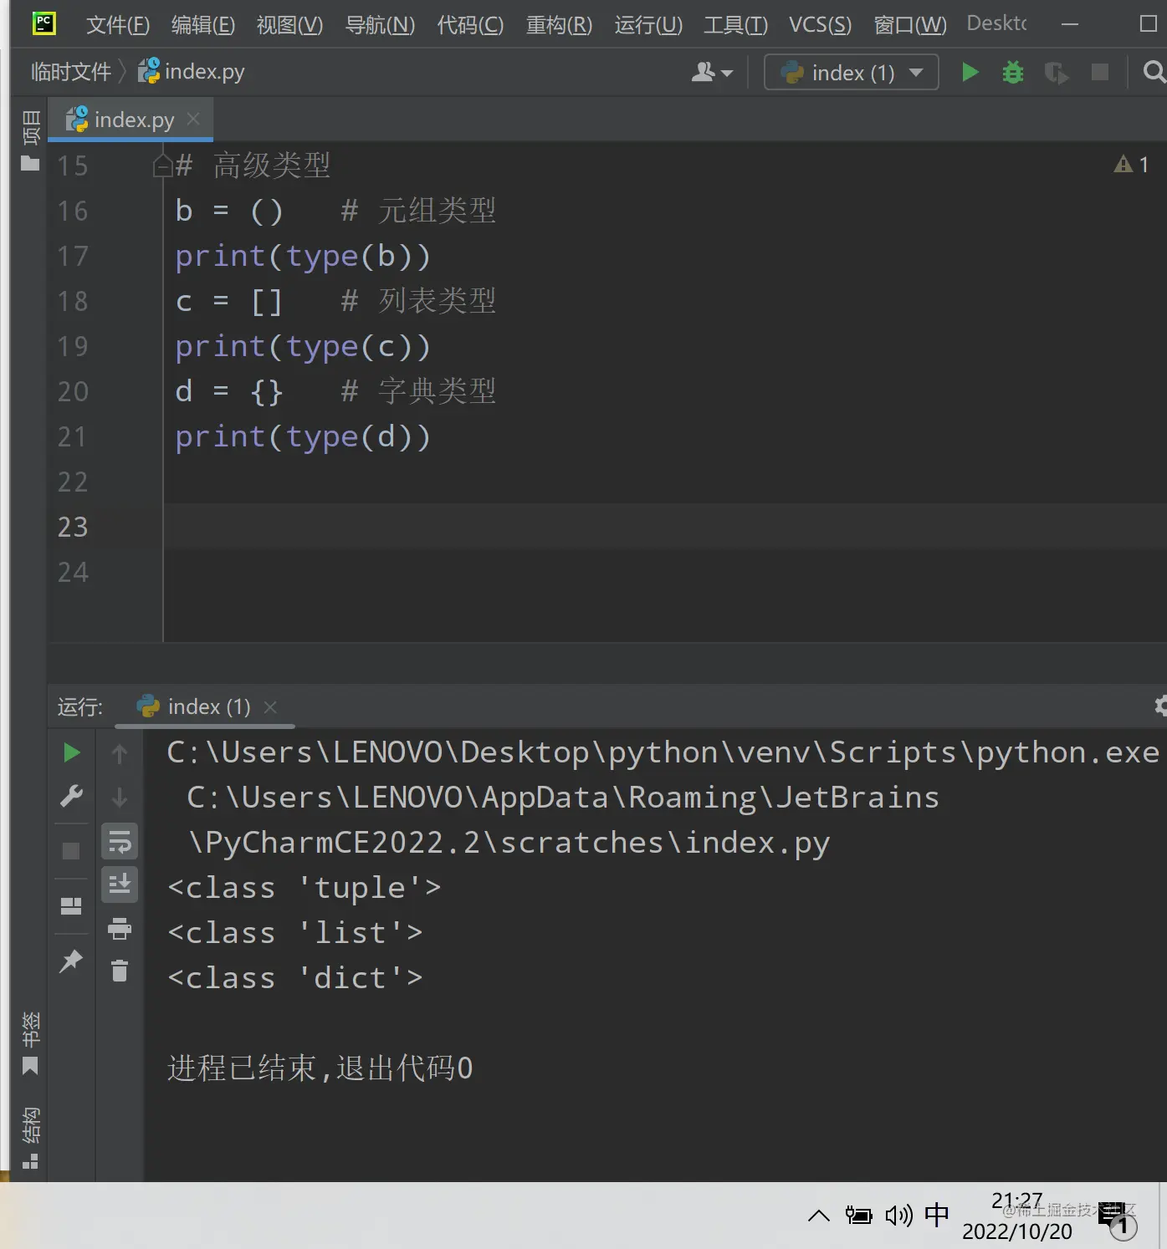
Task: Clear console with the trash icon
Action: [x=120, y=971]
